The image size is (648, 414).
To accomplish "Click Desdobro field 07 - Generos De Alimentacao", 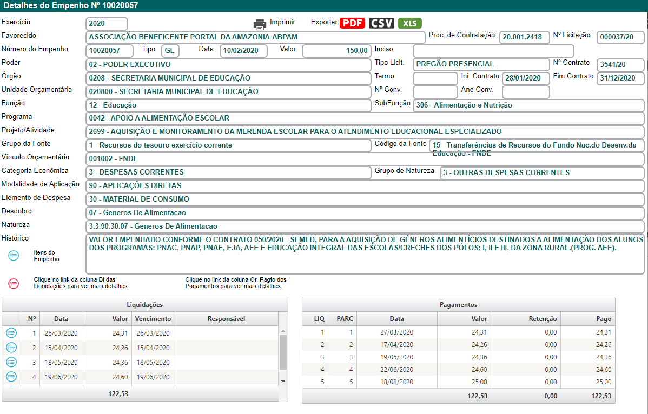I will (x=365, y=213).
